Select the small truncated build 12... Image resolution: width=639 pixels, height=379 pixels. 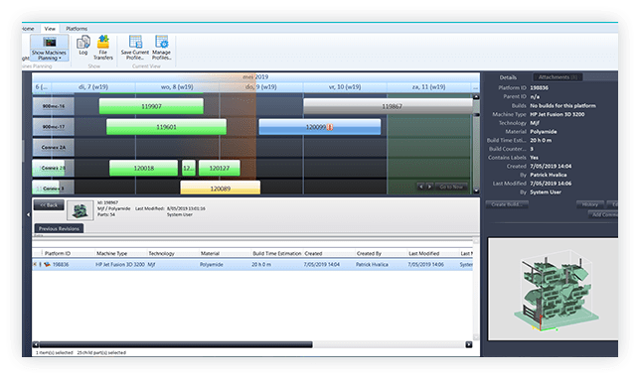(x=188, y=168)
